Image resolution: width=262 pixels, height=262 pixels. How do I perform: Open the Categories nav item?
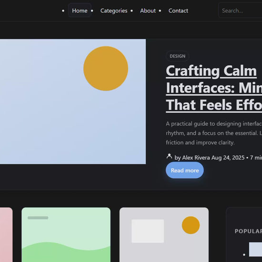[114, 10]
